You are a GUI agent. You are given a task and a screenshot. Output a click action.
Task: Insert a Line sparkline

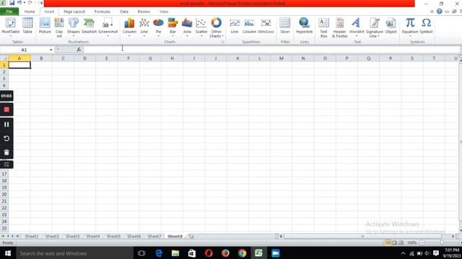coord(235,26)
